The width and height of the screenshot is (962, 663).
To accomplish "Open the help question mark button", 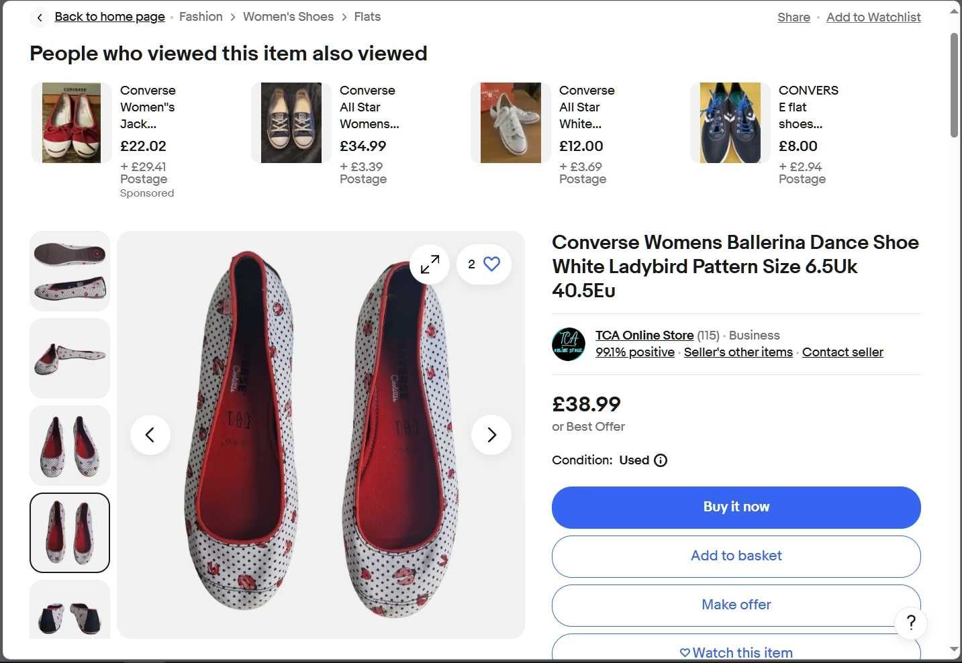I will pyautogui.click(x=911, y=623).
